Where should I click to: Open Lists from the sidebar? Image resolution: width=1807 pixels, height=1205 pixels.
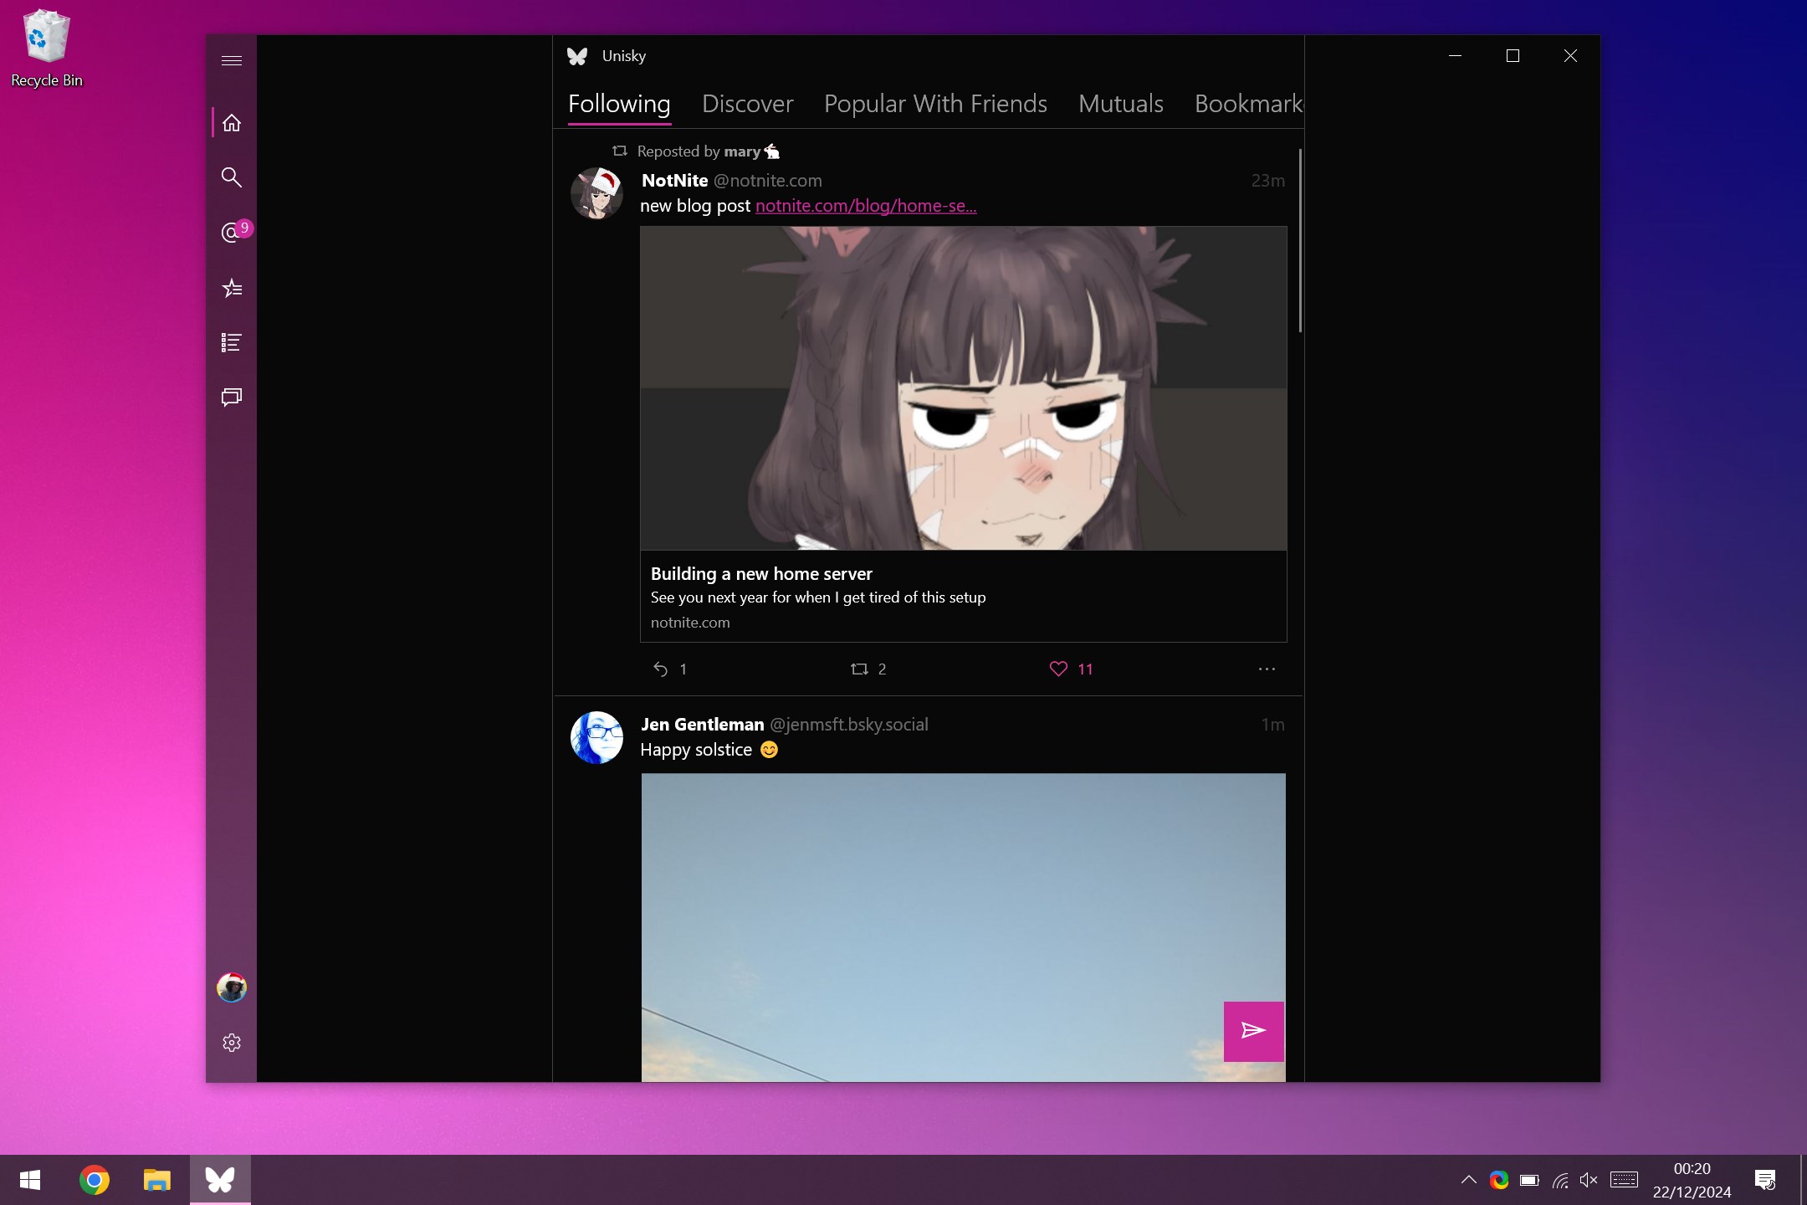(x=232, y=342)
